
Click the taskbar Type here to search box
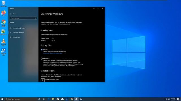[x=21, y=99]
